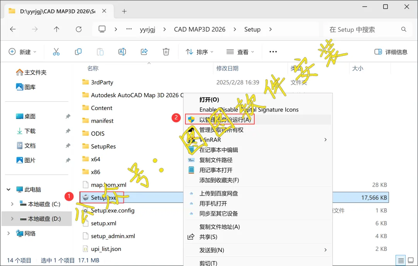Open Documents quick access item
Screen dimensions: 418x266
pyautogui.click(x=26, y=146)
